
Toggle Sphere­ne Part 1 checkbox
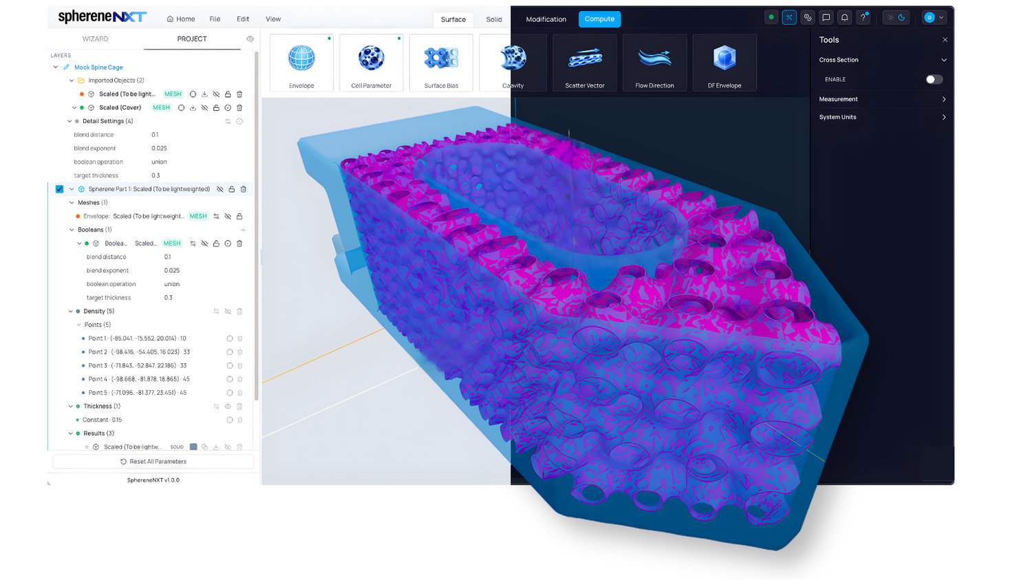point(59,189)
